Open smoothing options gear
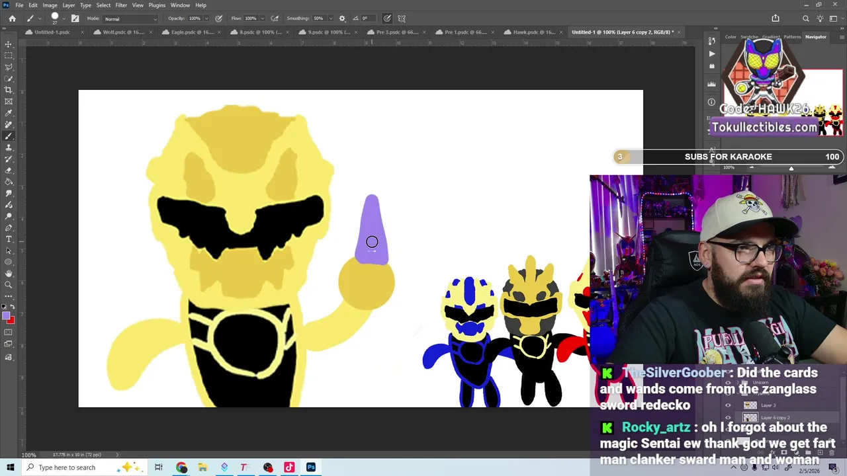847x476 pixels. tap(342, 19)
